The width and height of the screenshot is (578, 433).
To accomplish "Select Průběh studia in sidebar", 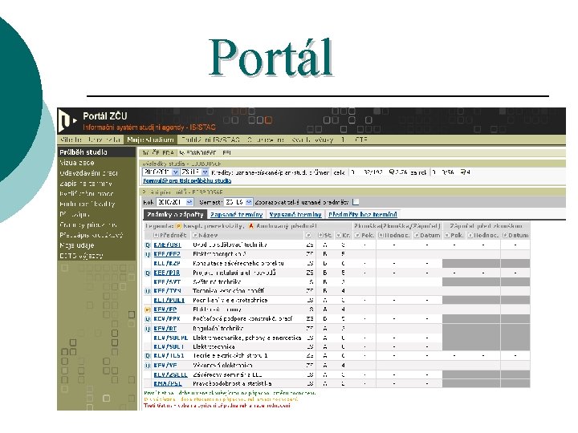I will pyautogui.click(x=96, y=152).
